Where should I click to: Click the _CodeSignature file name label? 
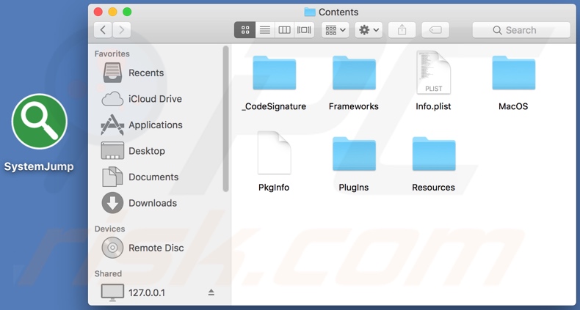pos(274,106)
